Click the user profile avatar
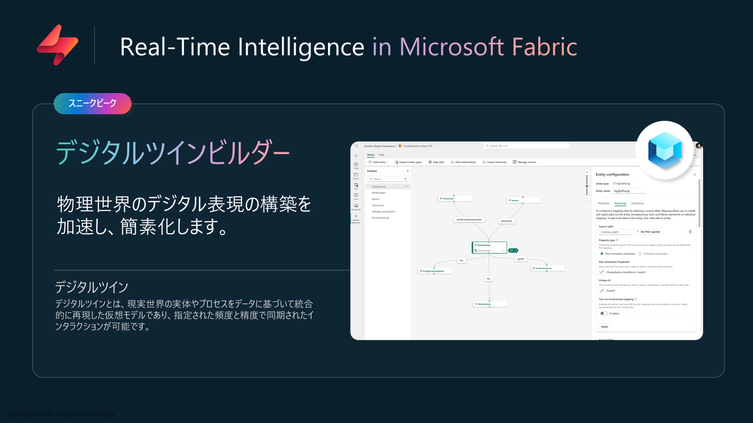753x423 pixels. [698, 146]
